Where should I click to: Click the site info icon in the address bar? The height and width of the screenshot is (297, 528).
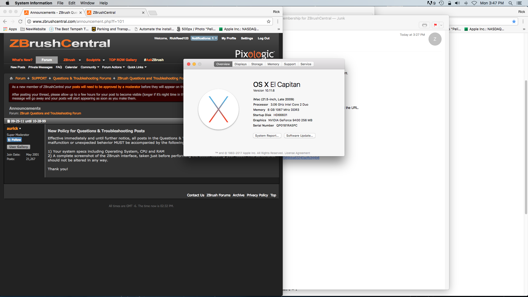click(29, 21)
